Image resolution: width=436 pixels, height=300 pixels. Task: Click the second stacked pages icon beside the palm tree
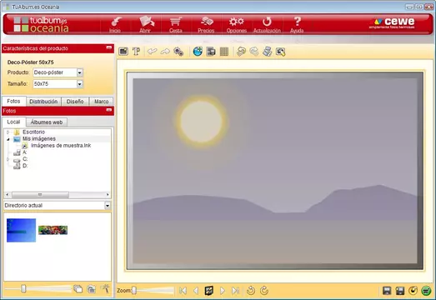click(x=91, y=289)
